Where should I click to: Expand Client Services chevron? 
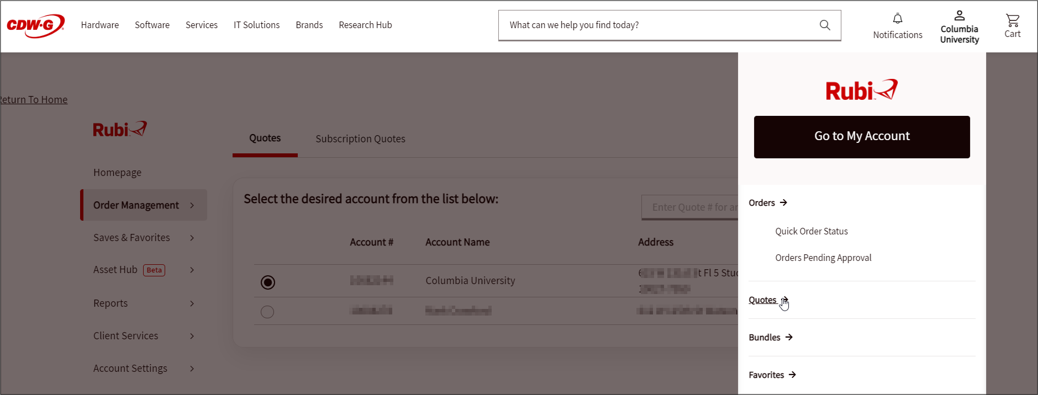click(192, 336)
